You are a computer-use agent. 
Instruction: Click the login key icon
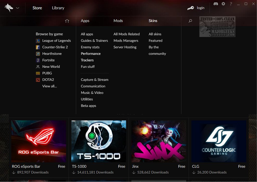[x=191, y=8]
